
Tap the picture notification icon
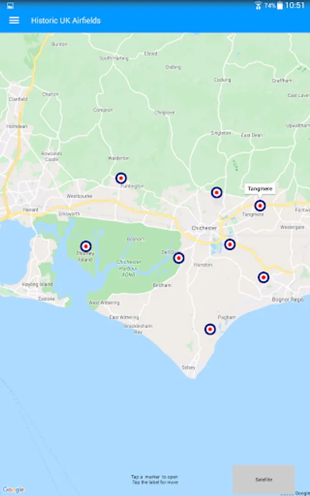pyautogui.click(x=10, y=6)
